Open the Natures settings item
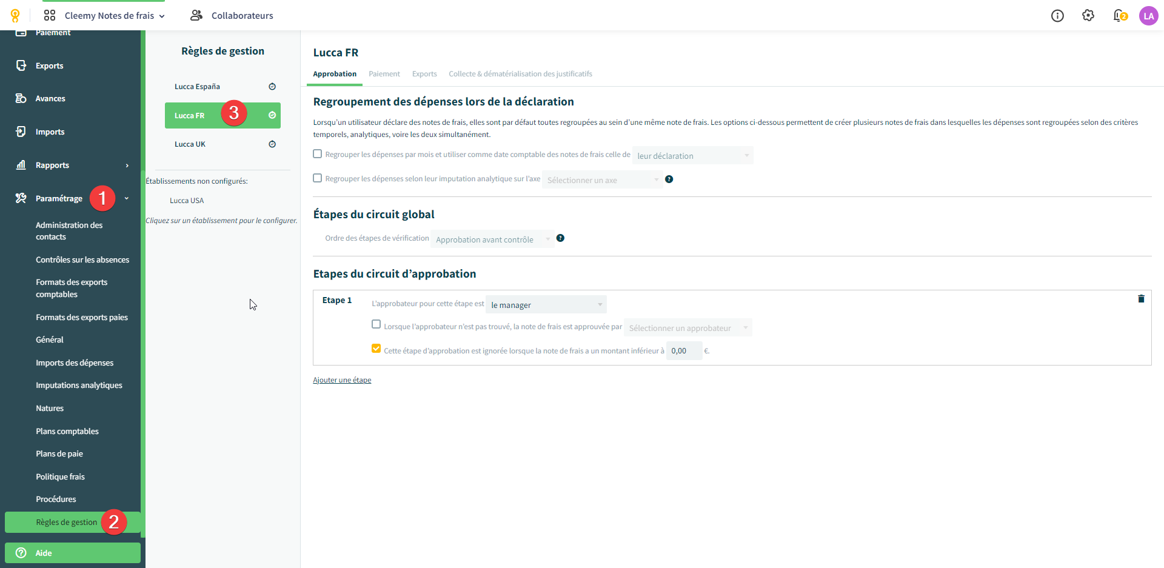 50,408
